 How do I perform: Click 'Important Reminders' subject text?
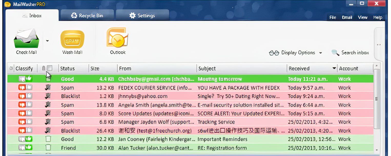[x=222, y=139]
